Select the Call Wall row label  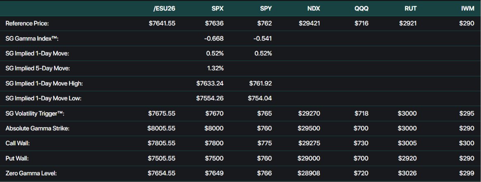[17, 143]
